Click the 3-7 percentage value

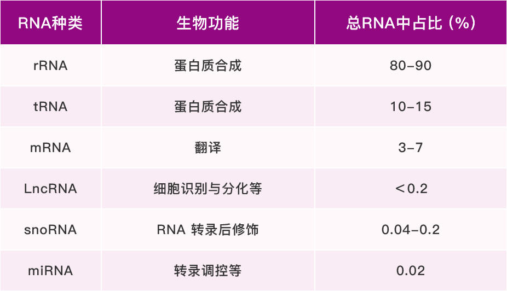411,148
